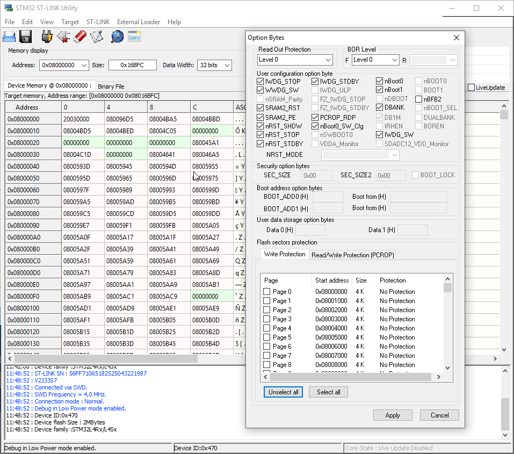
Task: Open the File menu
Action: 10,22
